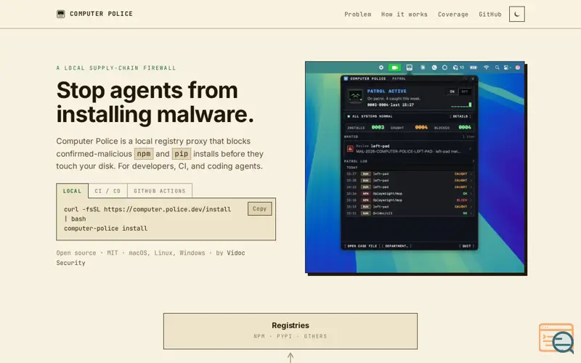Click the pip inline code chip
The width and height of the screenshot is (581, 363).
[x=181, y=154]
